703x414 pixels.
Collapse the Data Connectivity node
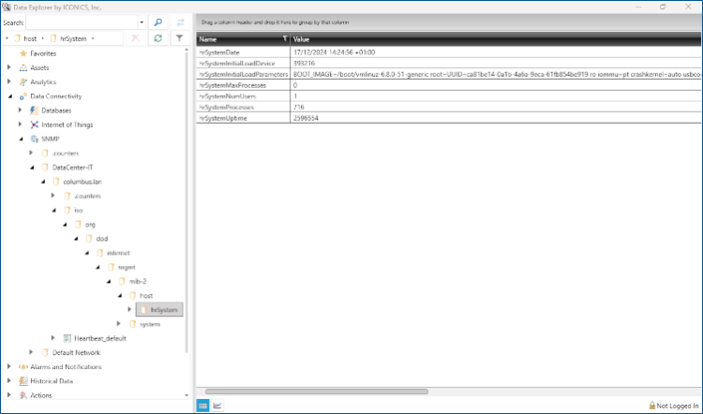coord(10,96)
